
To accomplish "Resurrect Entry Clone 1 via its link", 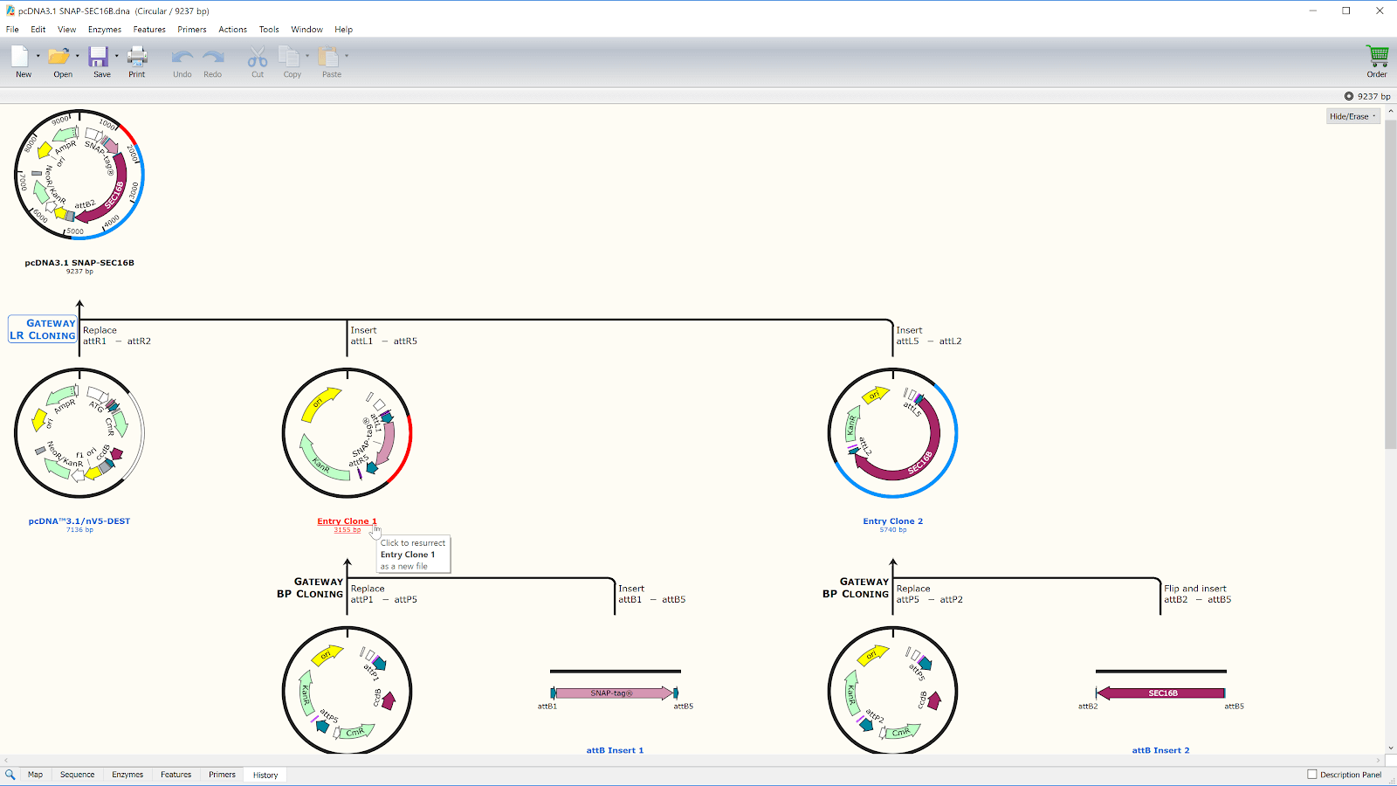I will (x=347, y=521).
